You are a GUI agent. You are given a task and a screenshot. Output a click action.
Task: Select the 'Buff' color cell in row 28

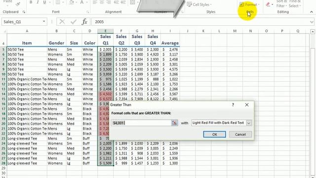(x=90, y=163)
